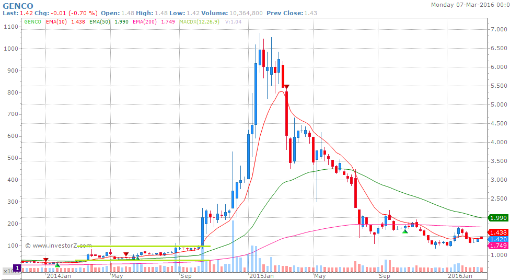Click the large GENCO chart title
This screenshot has height=280, width=510.
coord(18,6)
